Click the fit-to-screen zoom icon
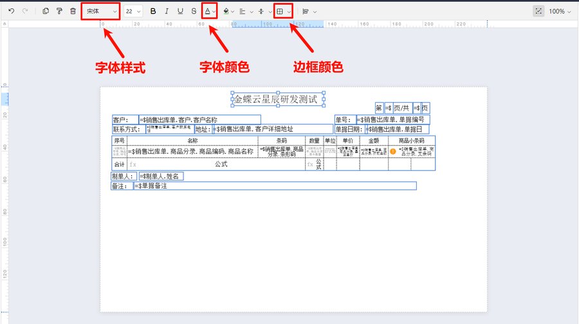Image resolution: width=579 pixels, height=324 pixels. tap(538, 11)
